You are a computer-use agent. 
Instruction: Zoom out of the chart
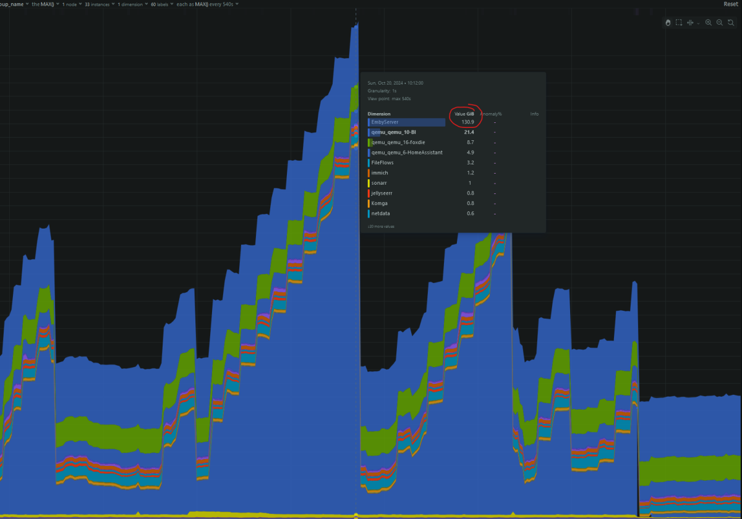click(720, 22)
